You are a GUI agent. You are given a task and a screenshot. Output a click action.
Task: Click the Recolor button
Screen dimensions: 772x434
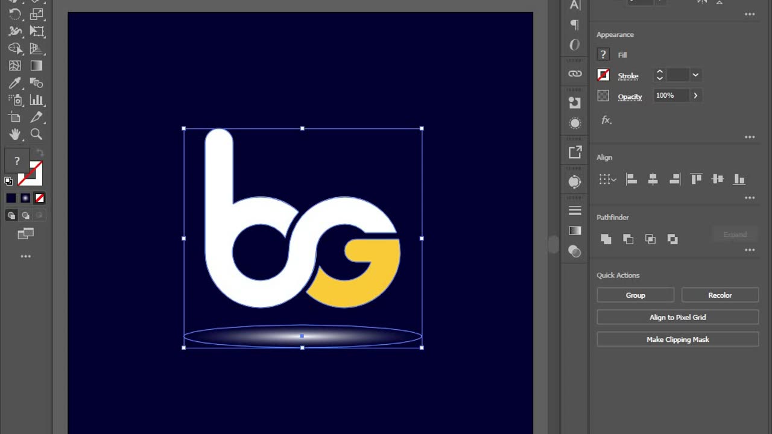click(720, 295)
